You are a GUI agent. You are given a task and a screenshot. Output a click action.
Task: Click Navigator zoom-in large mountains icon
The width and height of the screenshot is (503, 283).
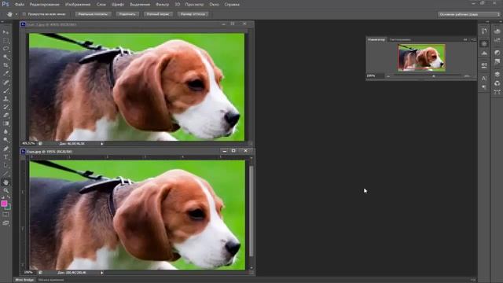click(467, 76)
